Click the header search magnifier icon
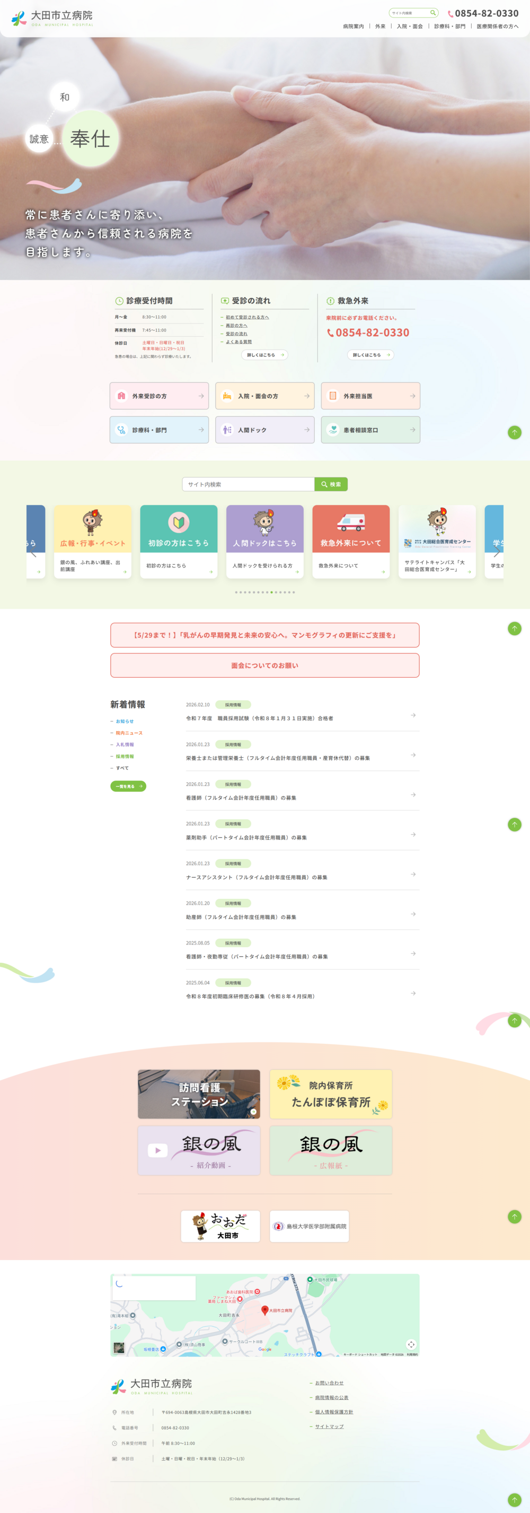This screenshot has width=530, height=1513. coord(432,13)
